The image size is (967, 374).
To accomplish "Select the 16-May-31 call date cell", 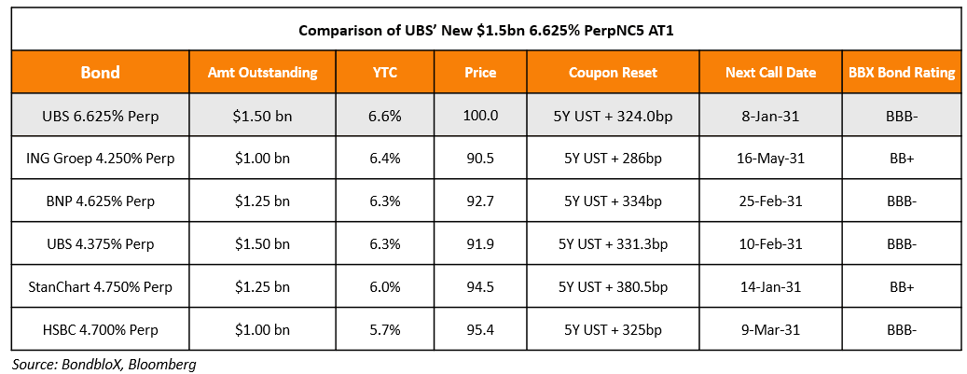I will (770, 159).
